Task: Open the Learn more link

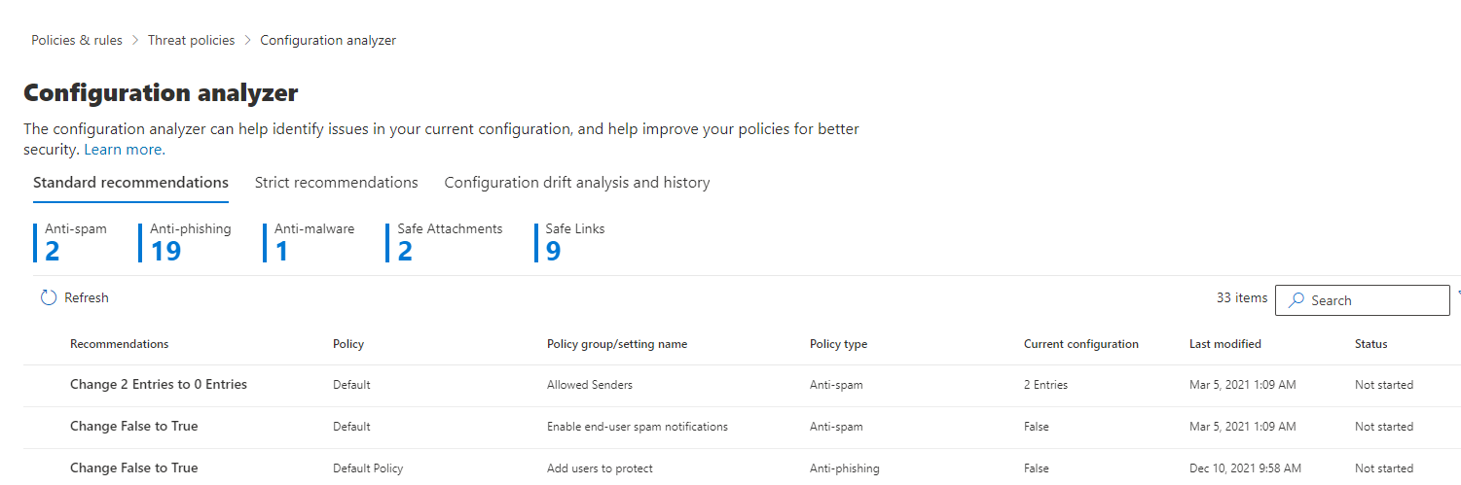Action: [x=125, y=150]
